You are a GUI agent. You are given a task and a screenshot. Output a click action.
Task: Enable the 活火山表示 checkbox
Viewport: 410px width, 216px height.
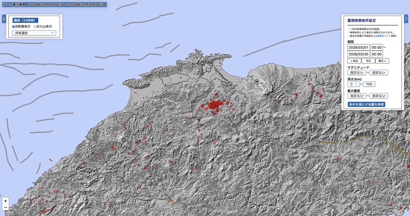(x=36, y=26)
